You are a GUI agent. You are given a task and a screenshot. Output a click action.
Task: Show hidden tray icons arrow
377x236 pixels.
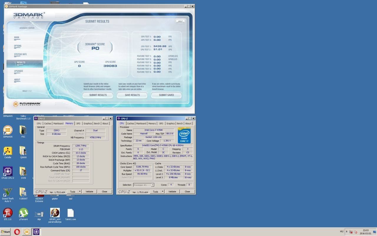point(346,232)
